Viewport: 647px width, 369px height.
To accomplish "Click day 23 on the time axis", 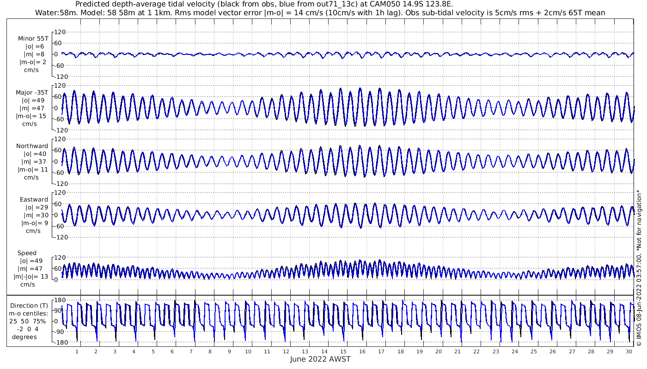I will [x=496, y=351].
